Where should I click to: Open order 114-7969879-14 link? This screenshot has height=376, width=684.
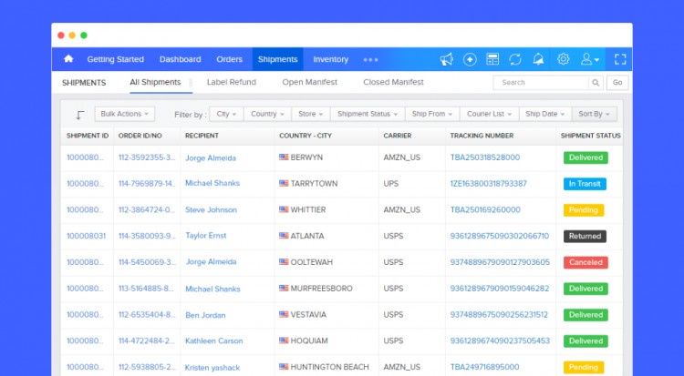pos(147,183)
